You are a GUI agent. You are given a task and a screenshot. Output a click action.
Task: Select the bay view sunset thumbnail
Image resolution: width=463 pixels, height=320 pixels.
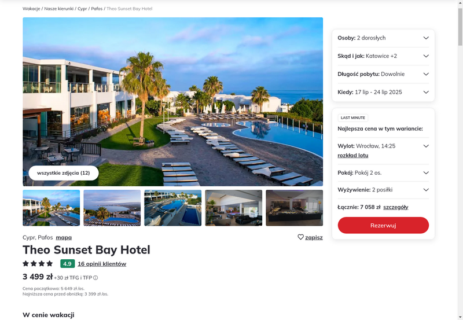point(112,208)
